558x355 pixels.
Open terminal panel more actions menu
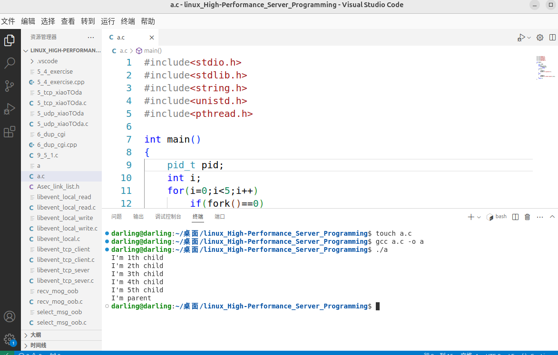[540, 217]
